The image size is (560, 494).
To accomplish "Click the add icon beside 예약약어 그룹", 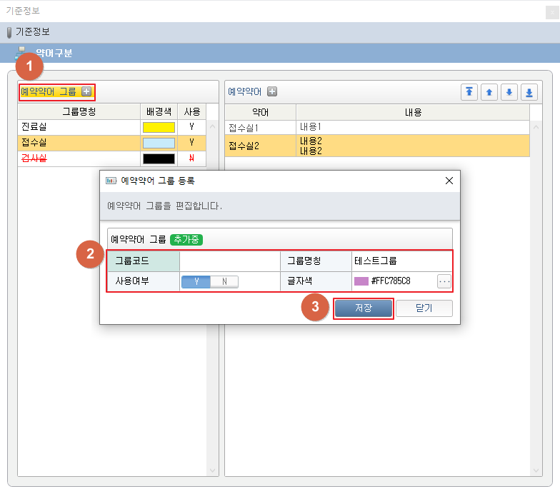I will pos(86,91).
